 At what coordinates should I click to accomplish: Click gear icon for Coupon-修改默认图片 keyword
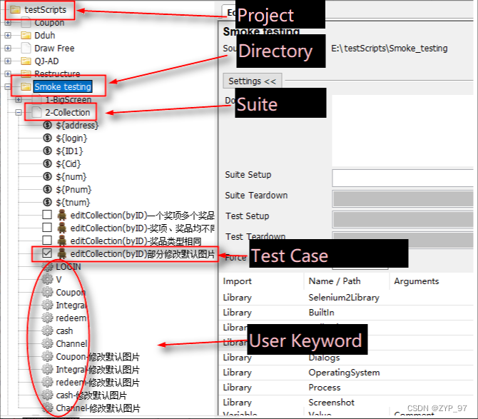click(47, 356)
